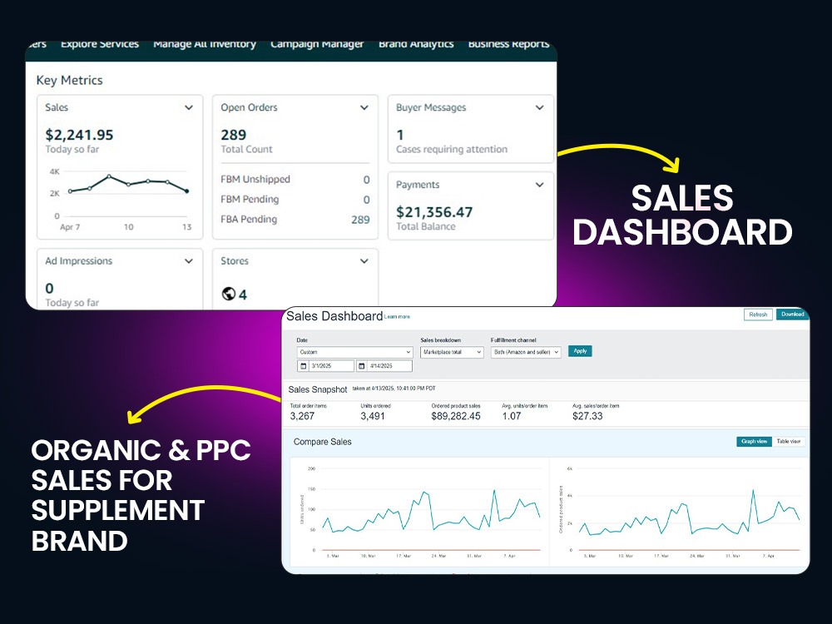Switch to Graph view
832x624 pixels.
[754, 442]
